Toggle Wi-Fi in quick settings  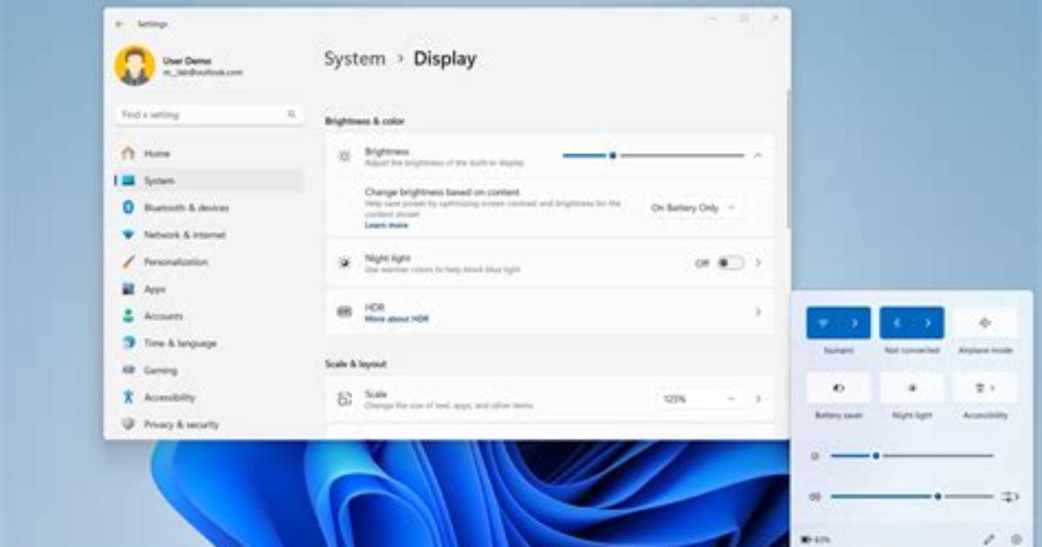(823, 323)
